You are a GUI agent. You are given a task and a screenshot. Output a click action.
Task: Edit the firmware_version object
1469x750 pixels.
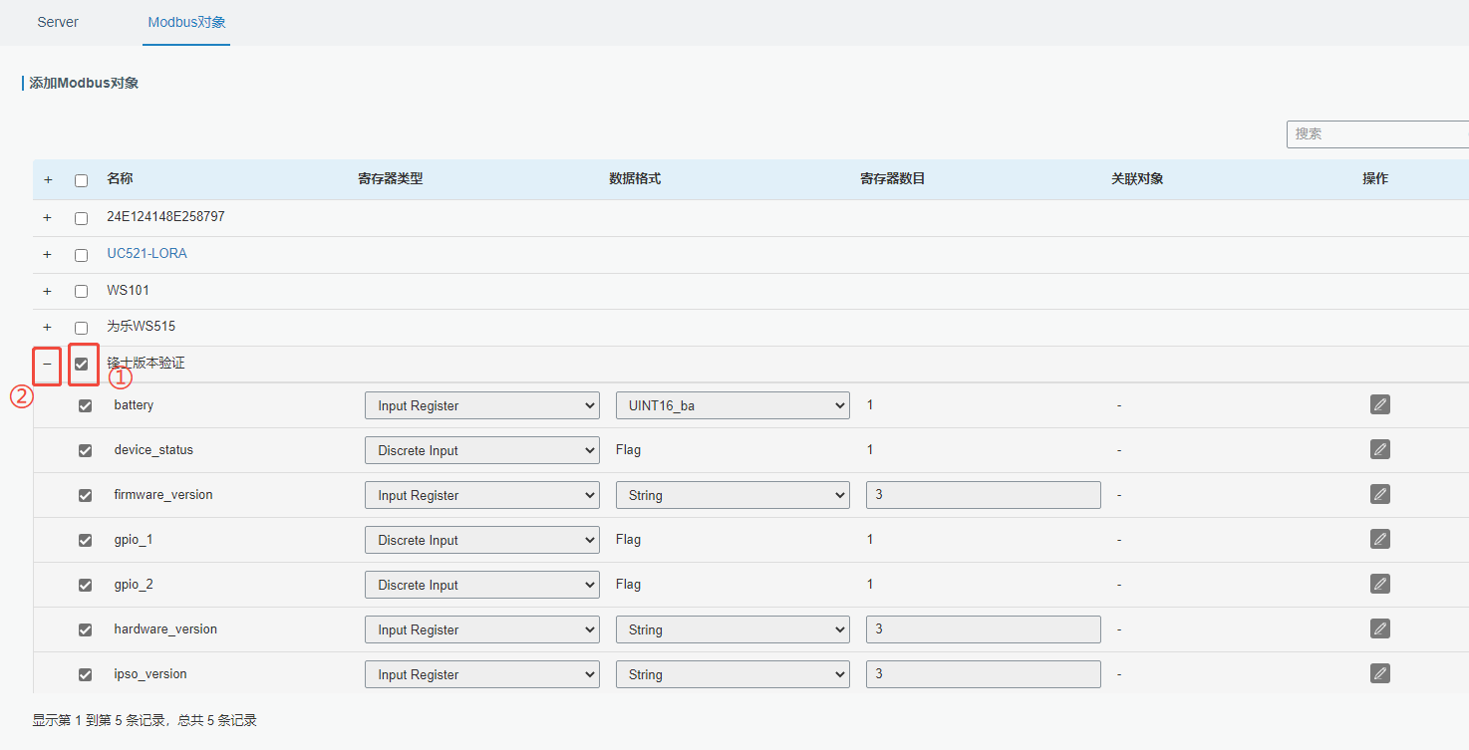[x=1379, y=494]
